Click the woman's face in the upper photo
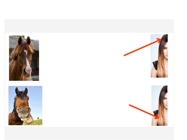Screen dimensions: 187x140 [x=166, y=50]
